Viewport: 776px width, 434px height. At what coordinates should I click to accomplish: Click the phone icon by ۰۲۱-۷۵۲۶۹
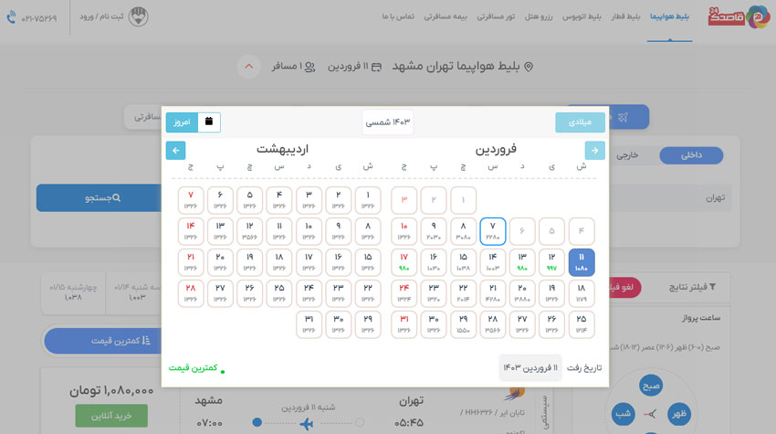(11, 18)
